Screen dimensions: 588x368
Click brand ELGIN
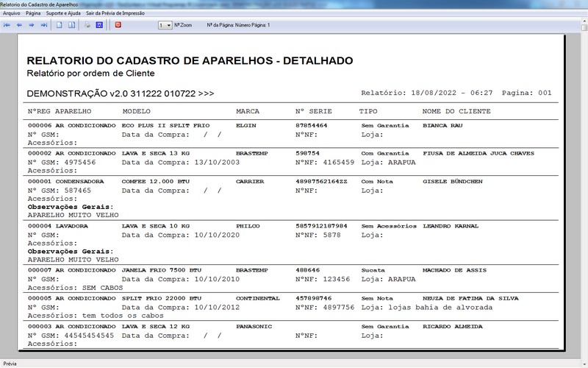[x=246, y=125]
